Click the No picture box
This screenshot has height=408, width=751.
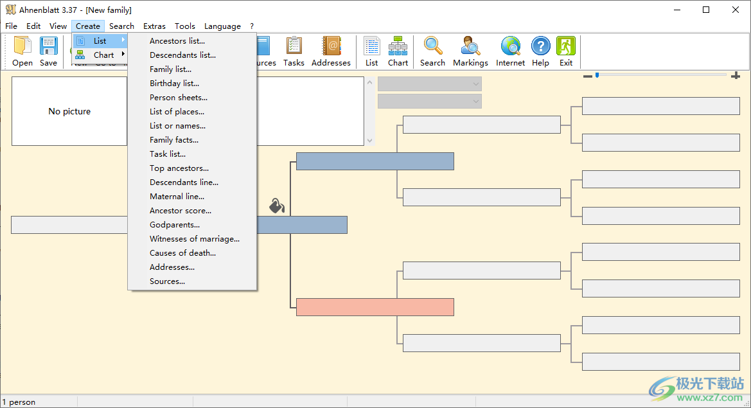click(69, 111)
